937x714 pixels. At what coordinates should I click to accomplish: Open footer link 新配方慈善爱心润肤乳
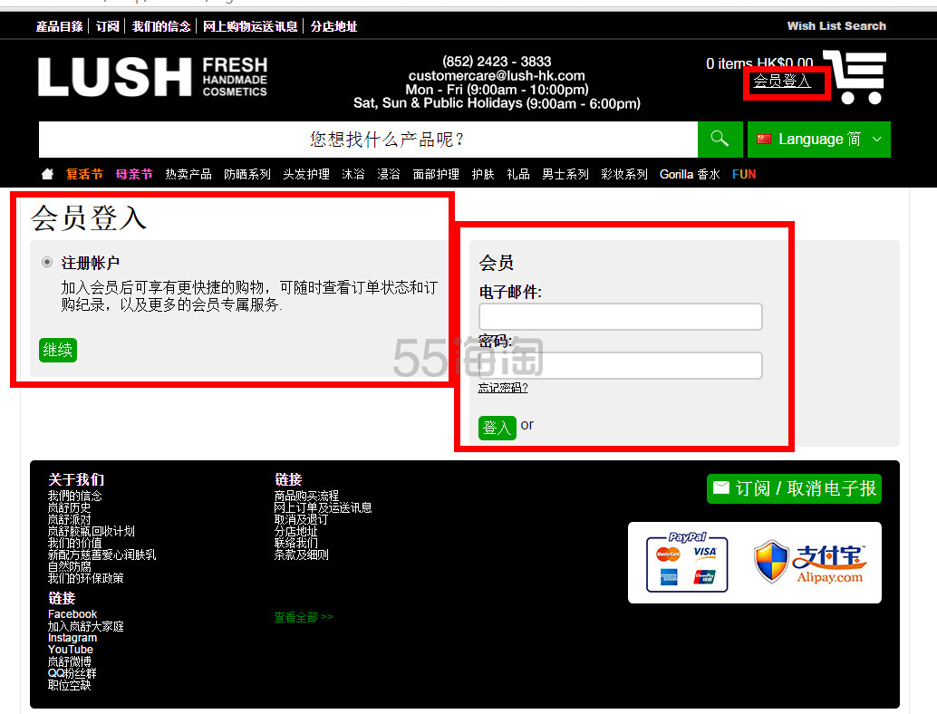click(x=101, y=555)
